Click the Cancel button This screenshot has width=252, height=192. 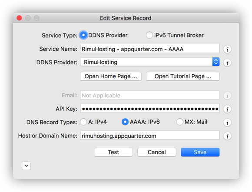pos(157,152)
